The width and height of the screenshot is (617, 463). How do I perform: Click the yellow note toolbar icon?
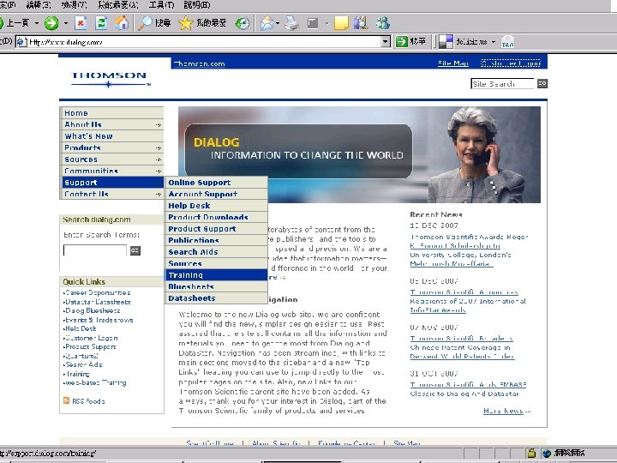tap(341, 23)
